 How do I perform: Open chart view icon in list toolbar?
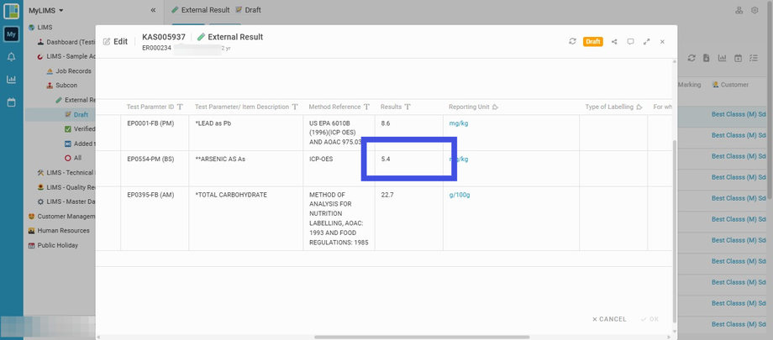pos(723,58)
